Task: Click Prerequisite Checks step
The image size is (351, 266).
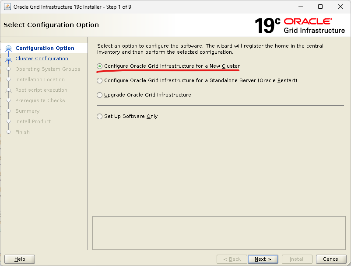Action: point(40,100)
